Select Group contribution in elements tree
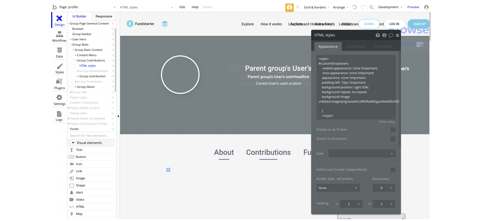 tap(92, 76)
